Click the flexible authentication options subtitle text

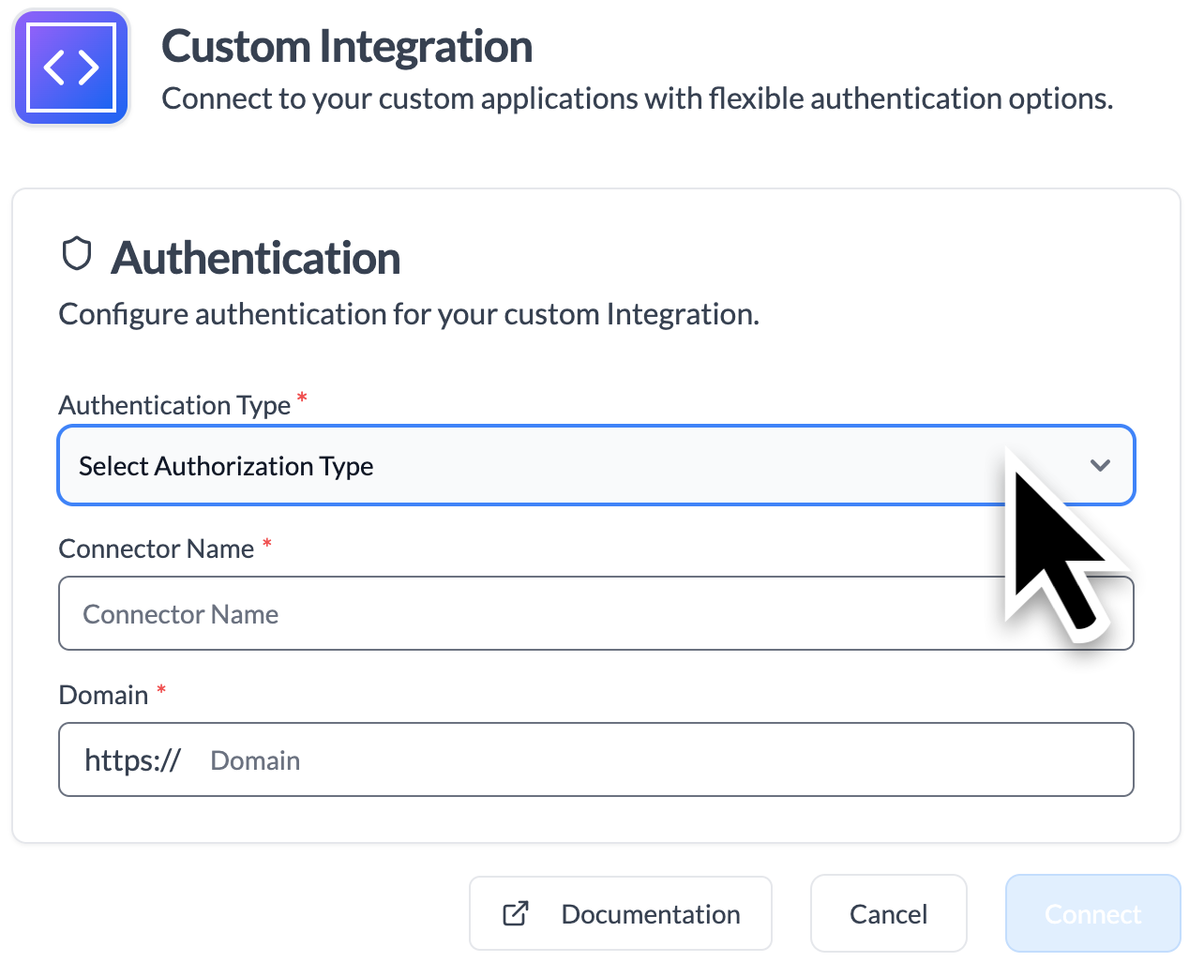(x=638, y=98)
